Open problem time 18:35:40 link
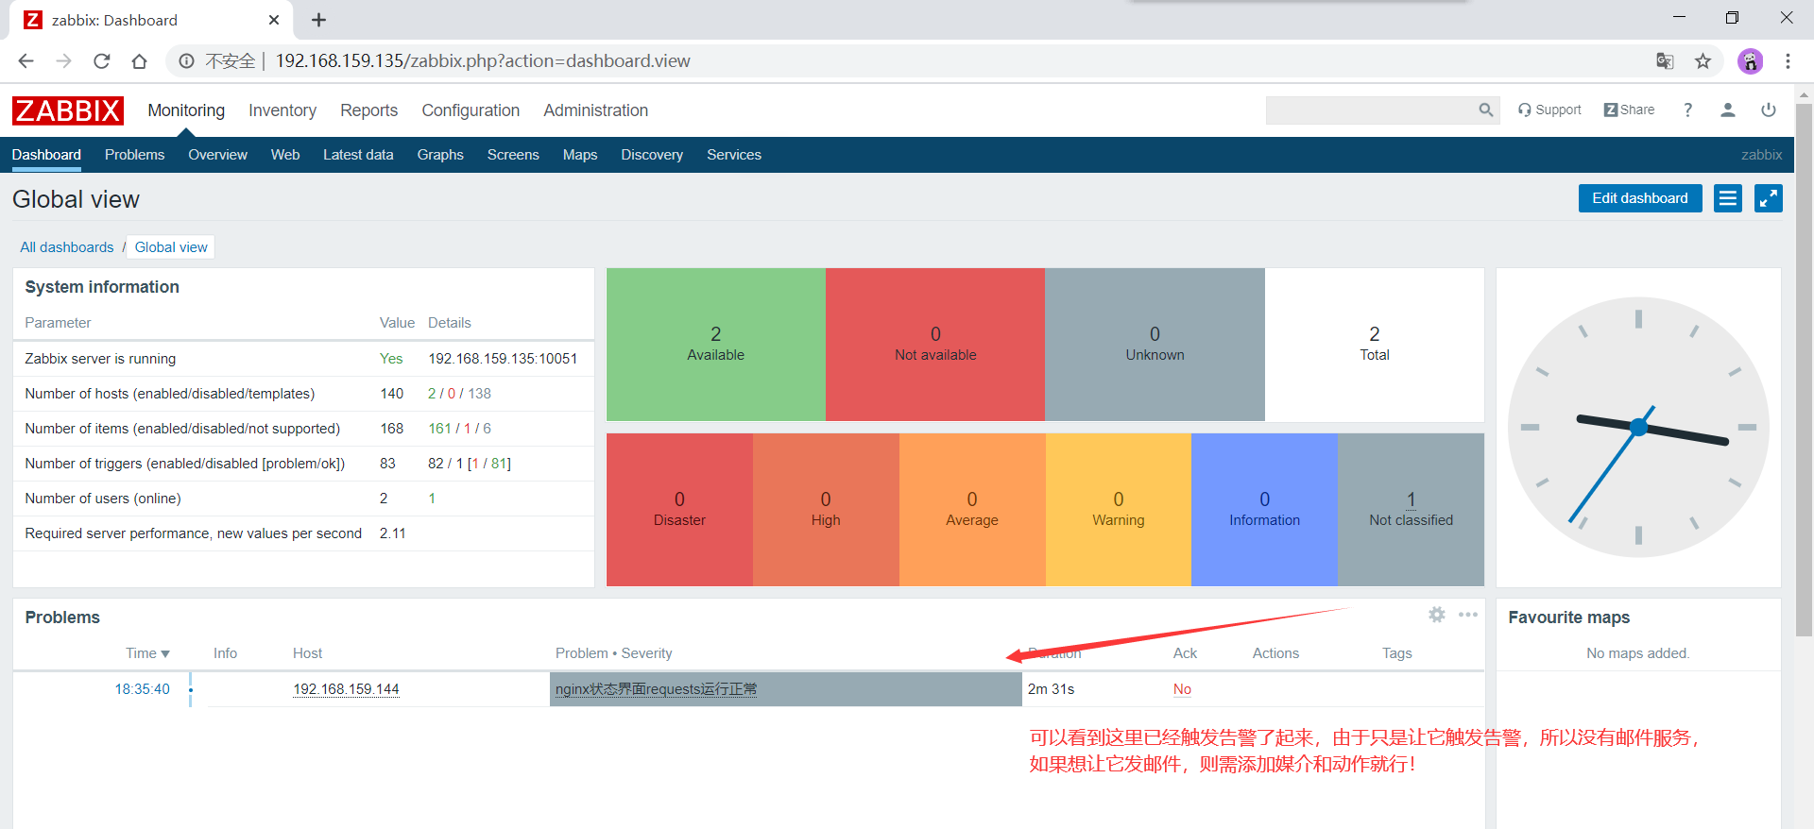Image resolution: width=1814 pixels, height=829 pixels. coord(143,689)
